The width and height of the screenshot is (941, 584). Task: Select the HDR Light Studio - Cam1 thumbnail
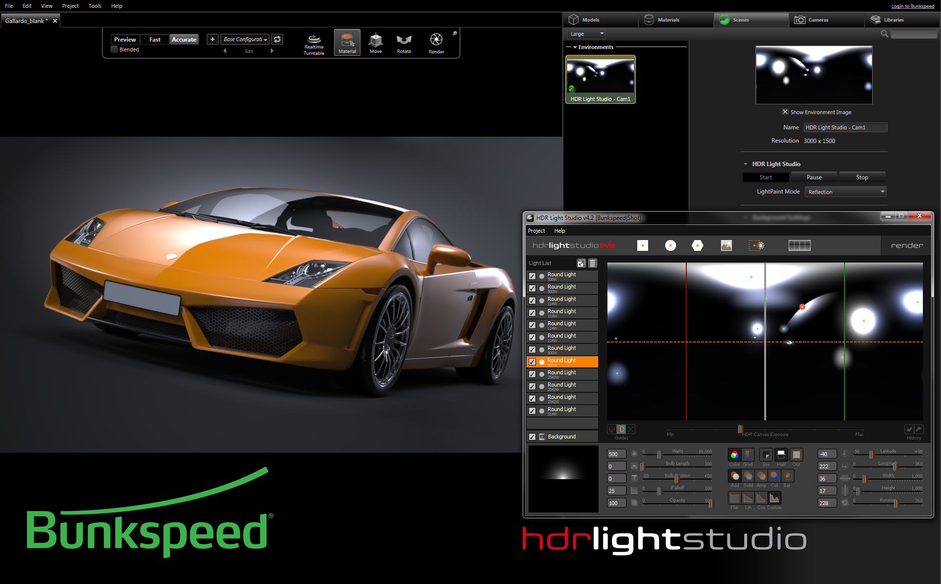[600, 79]
